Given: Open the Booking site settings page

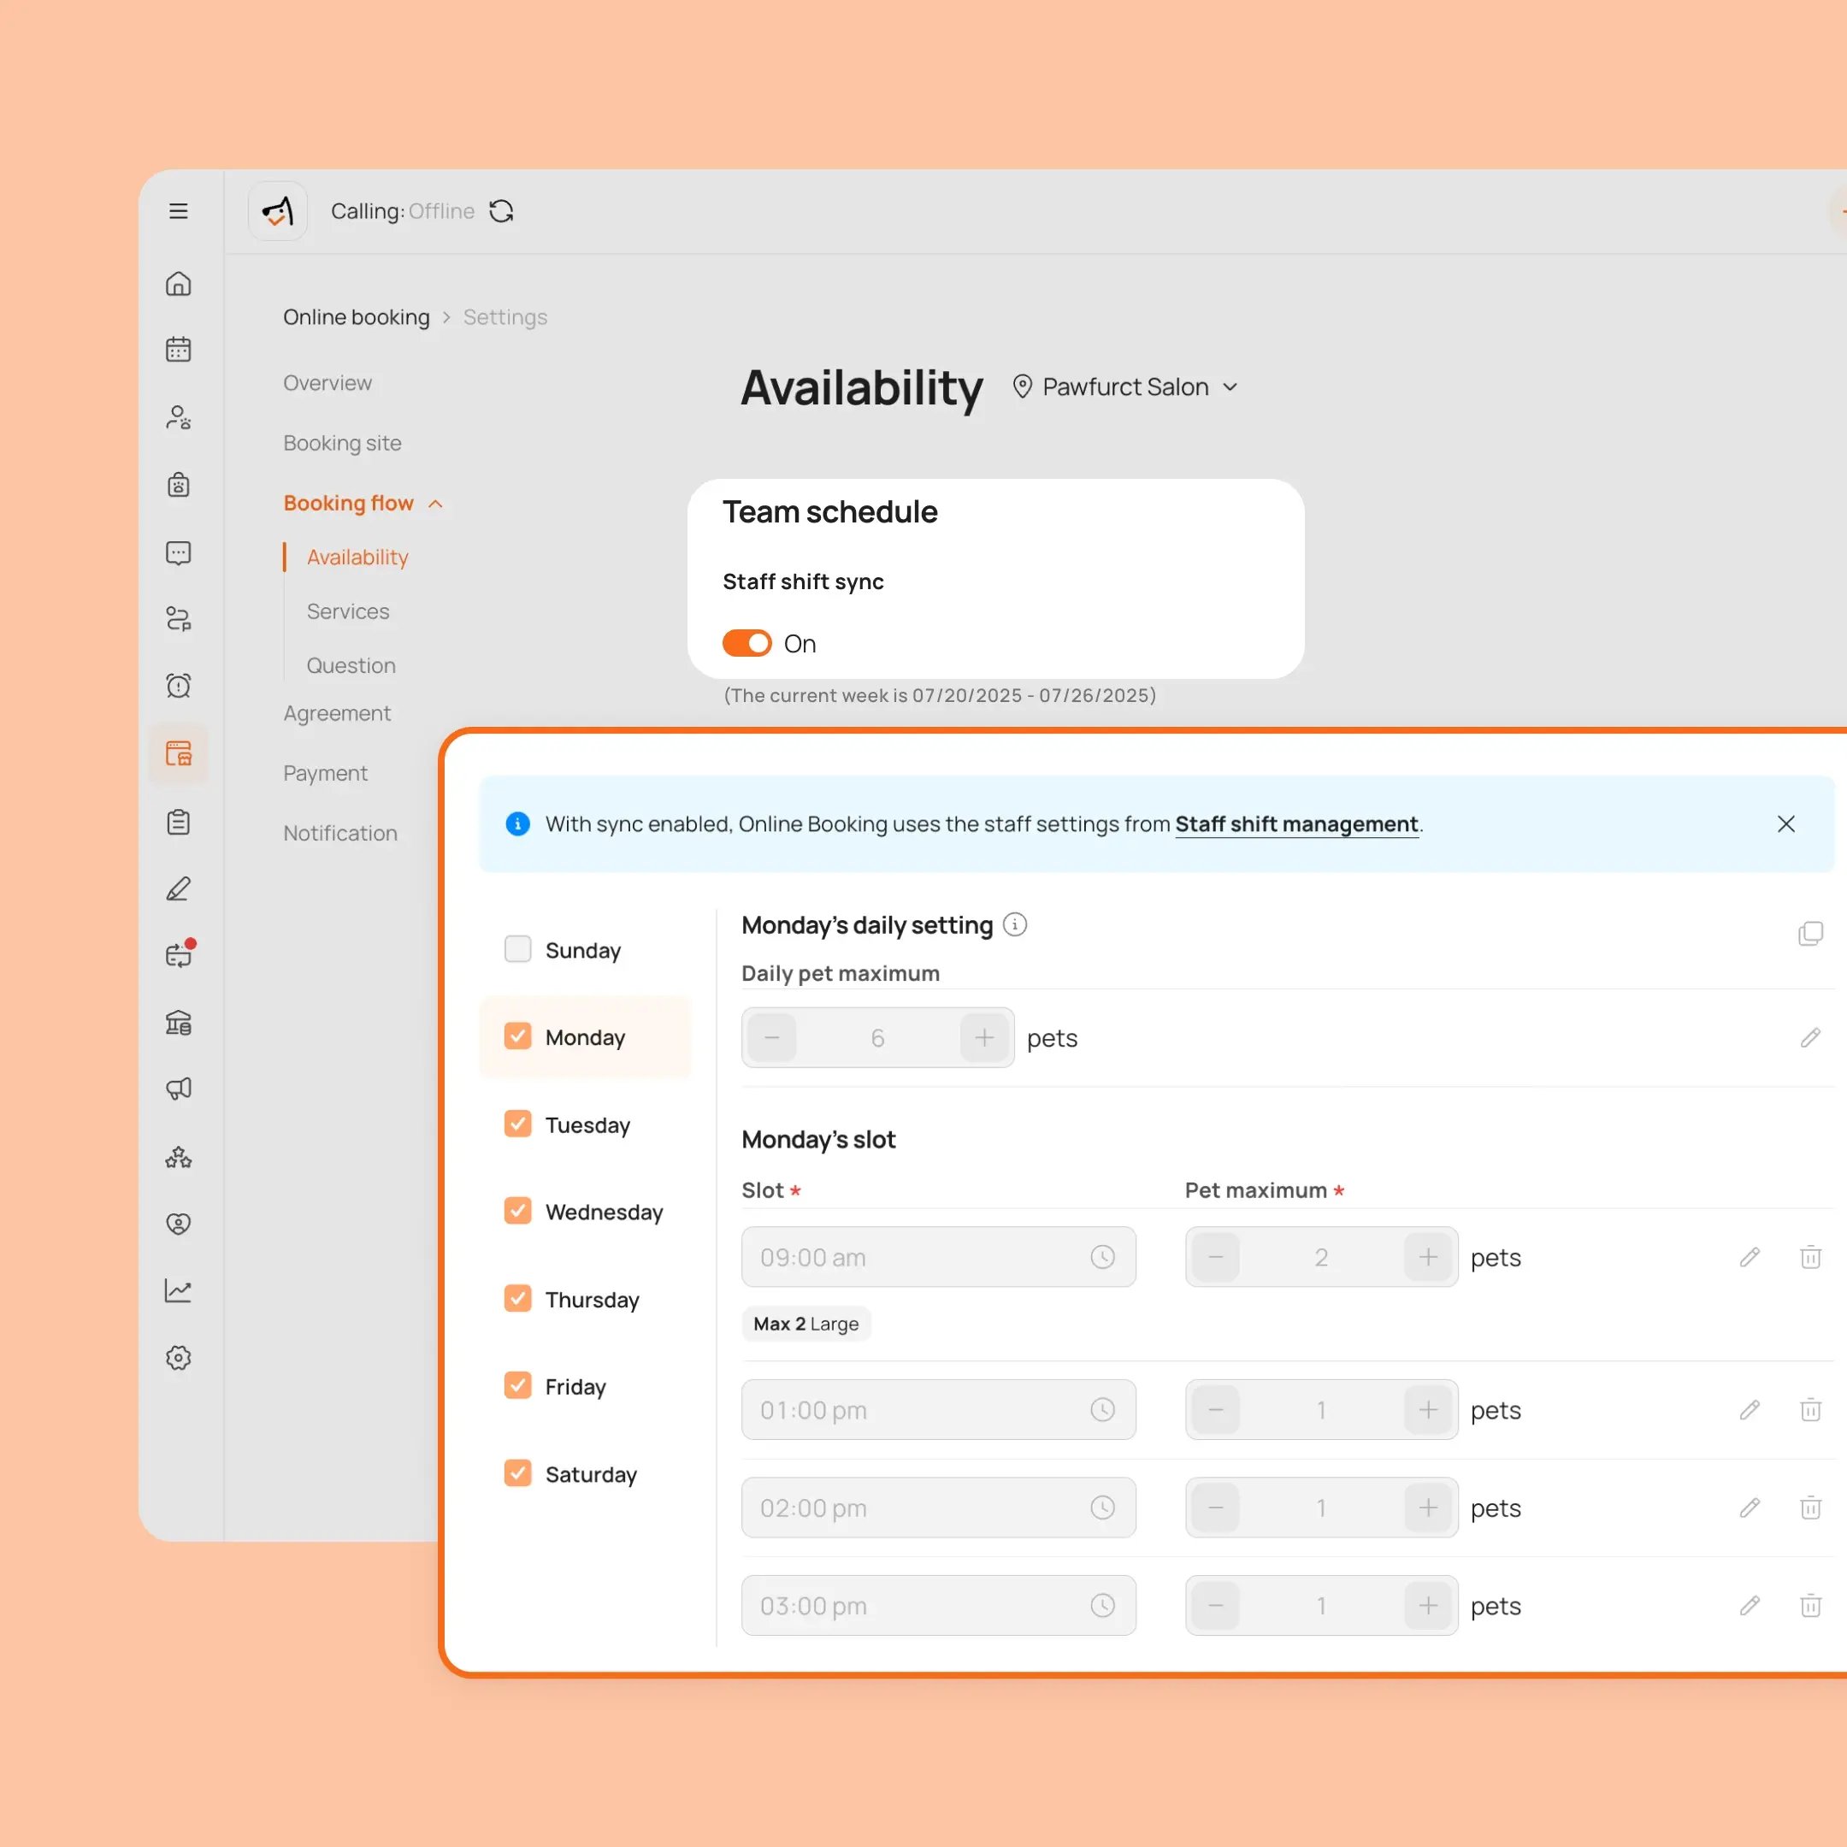Looking at the screenshot, I should click(x=342, y=444).
